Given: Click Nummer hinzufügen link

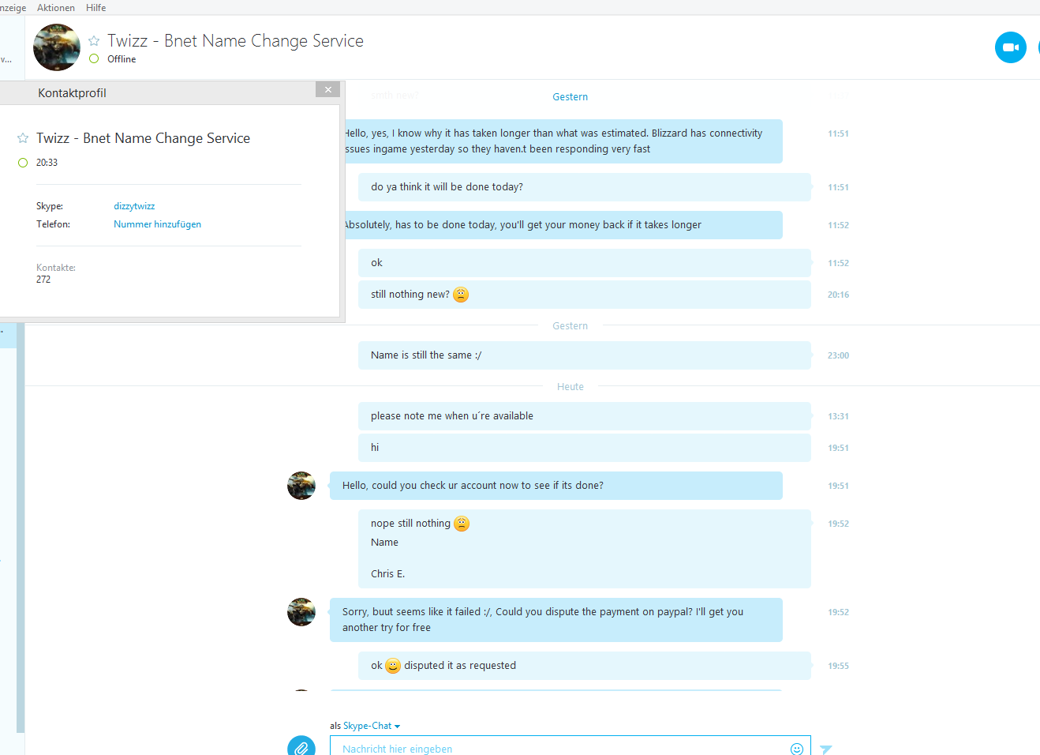Looking at the screenshot, I should [157, 224].
